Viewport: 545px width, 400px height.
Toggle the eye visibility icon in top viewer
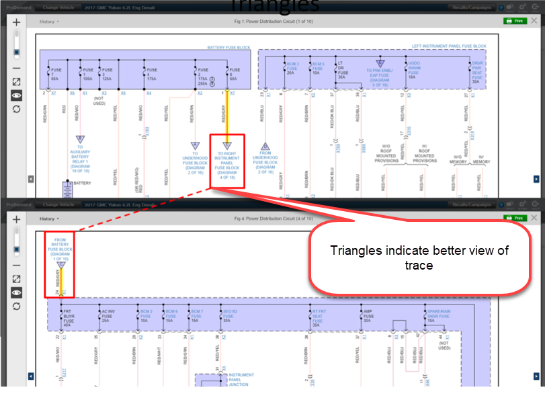click(16, 95)
